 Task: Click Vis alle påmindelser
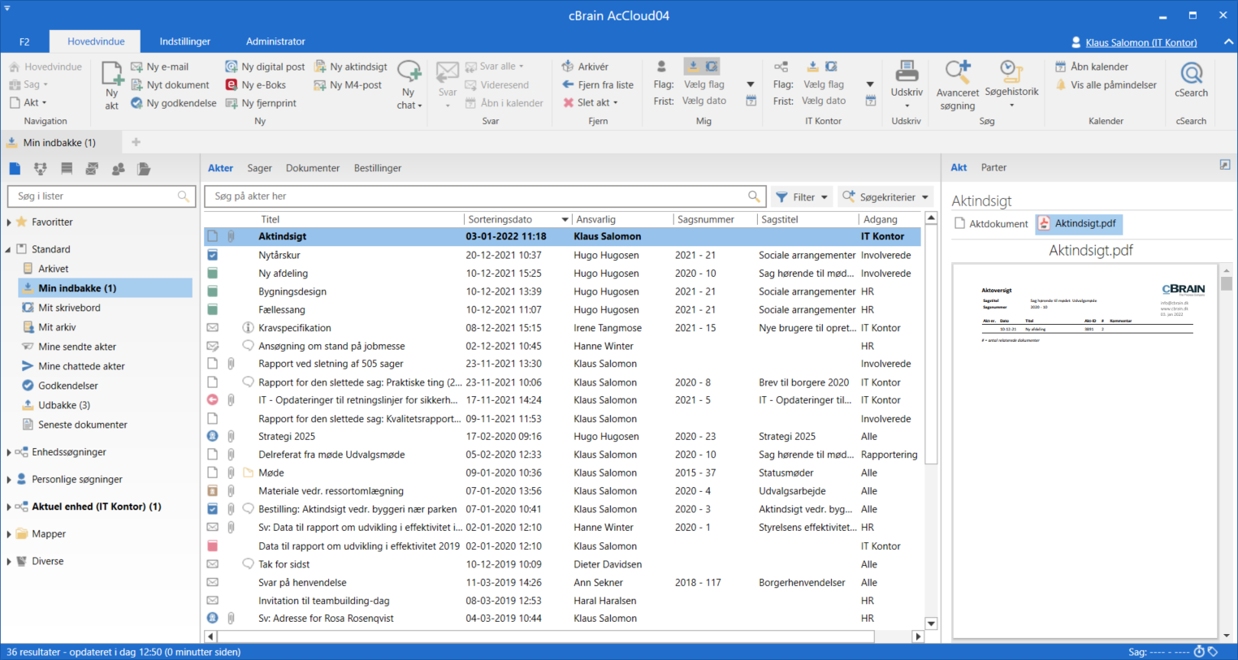(1105, 84)
